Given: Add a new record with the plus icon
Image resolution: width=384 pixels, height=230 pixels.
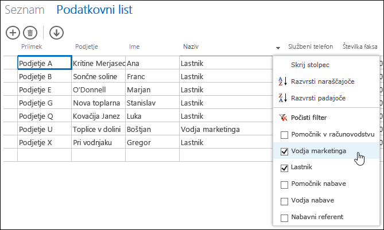Looking at the screenshot, I should (x=13, y=33).
